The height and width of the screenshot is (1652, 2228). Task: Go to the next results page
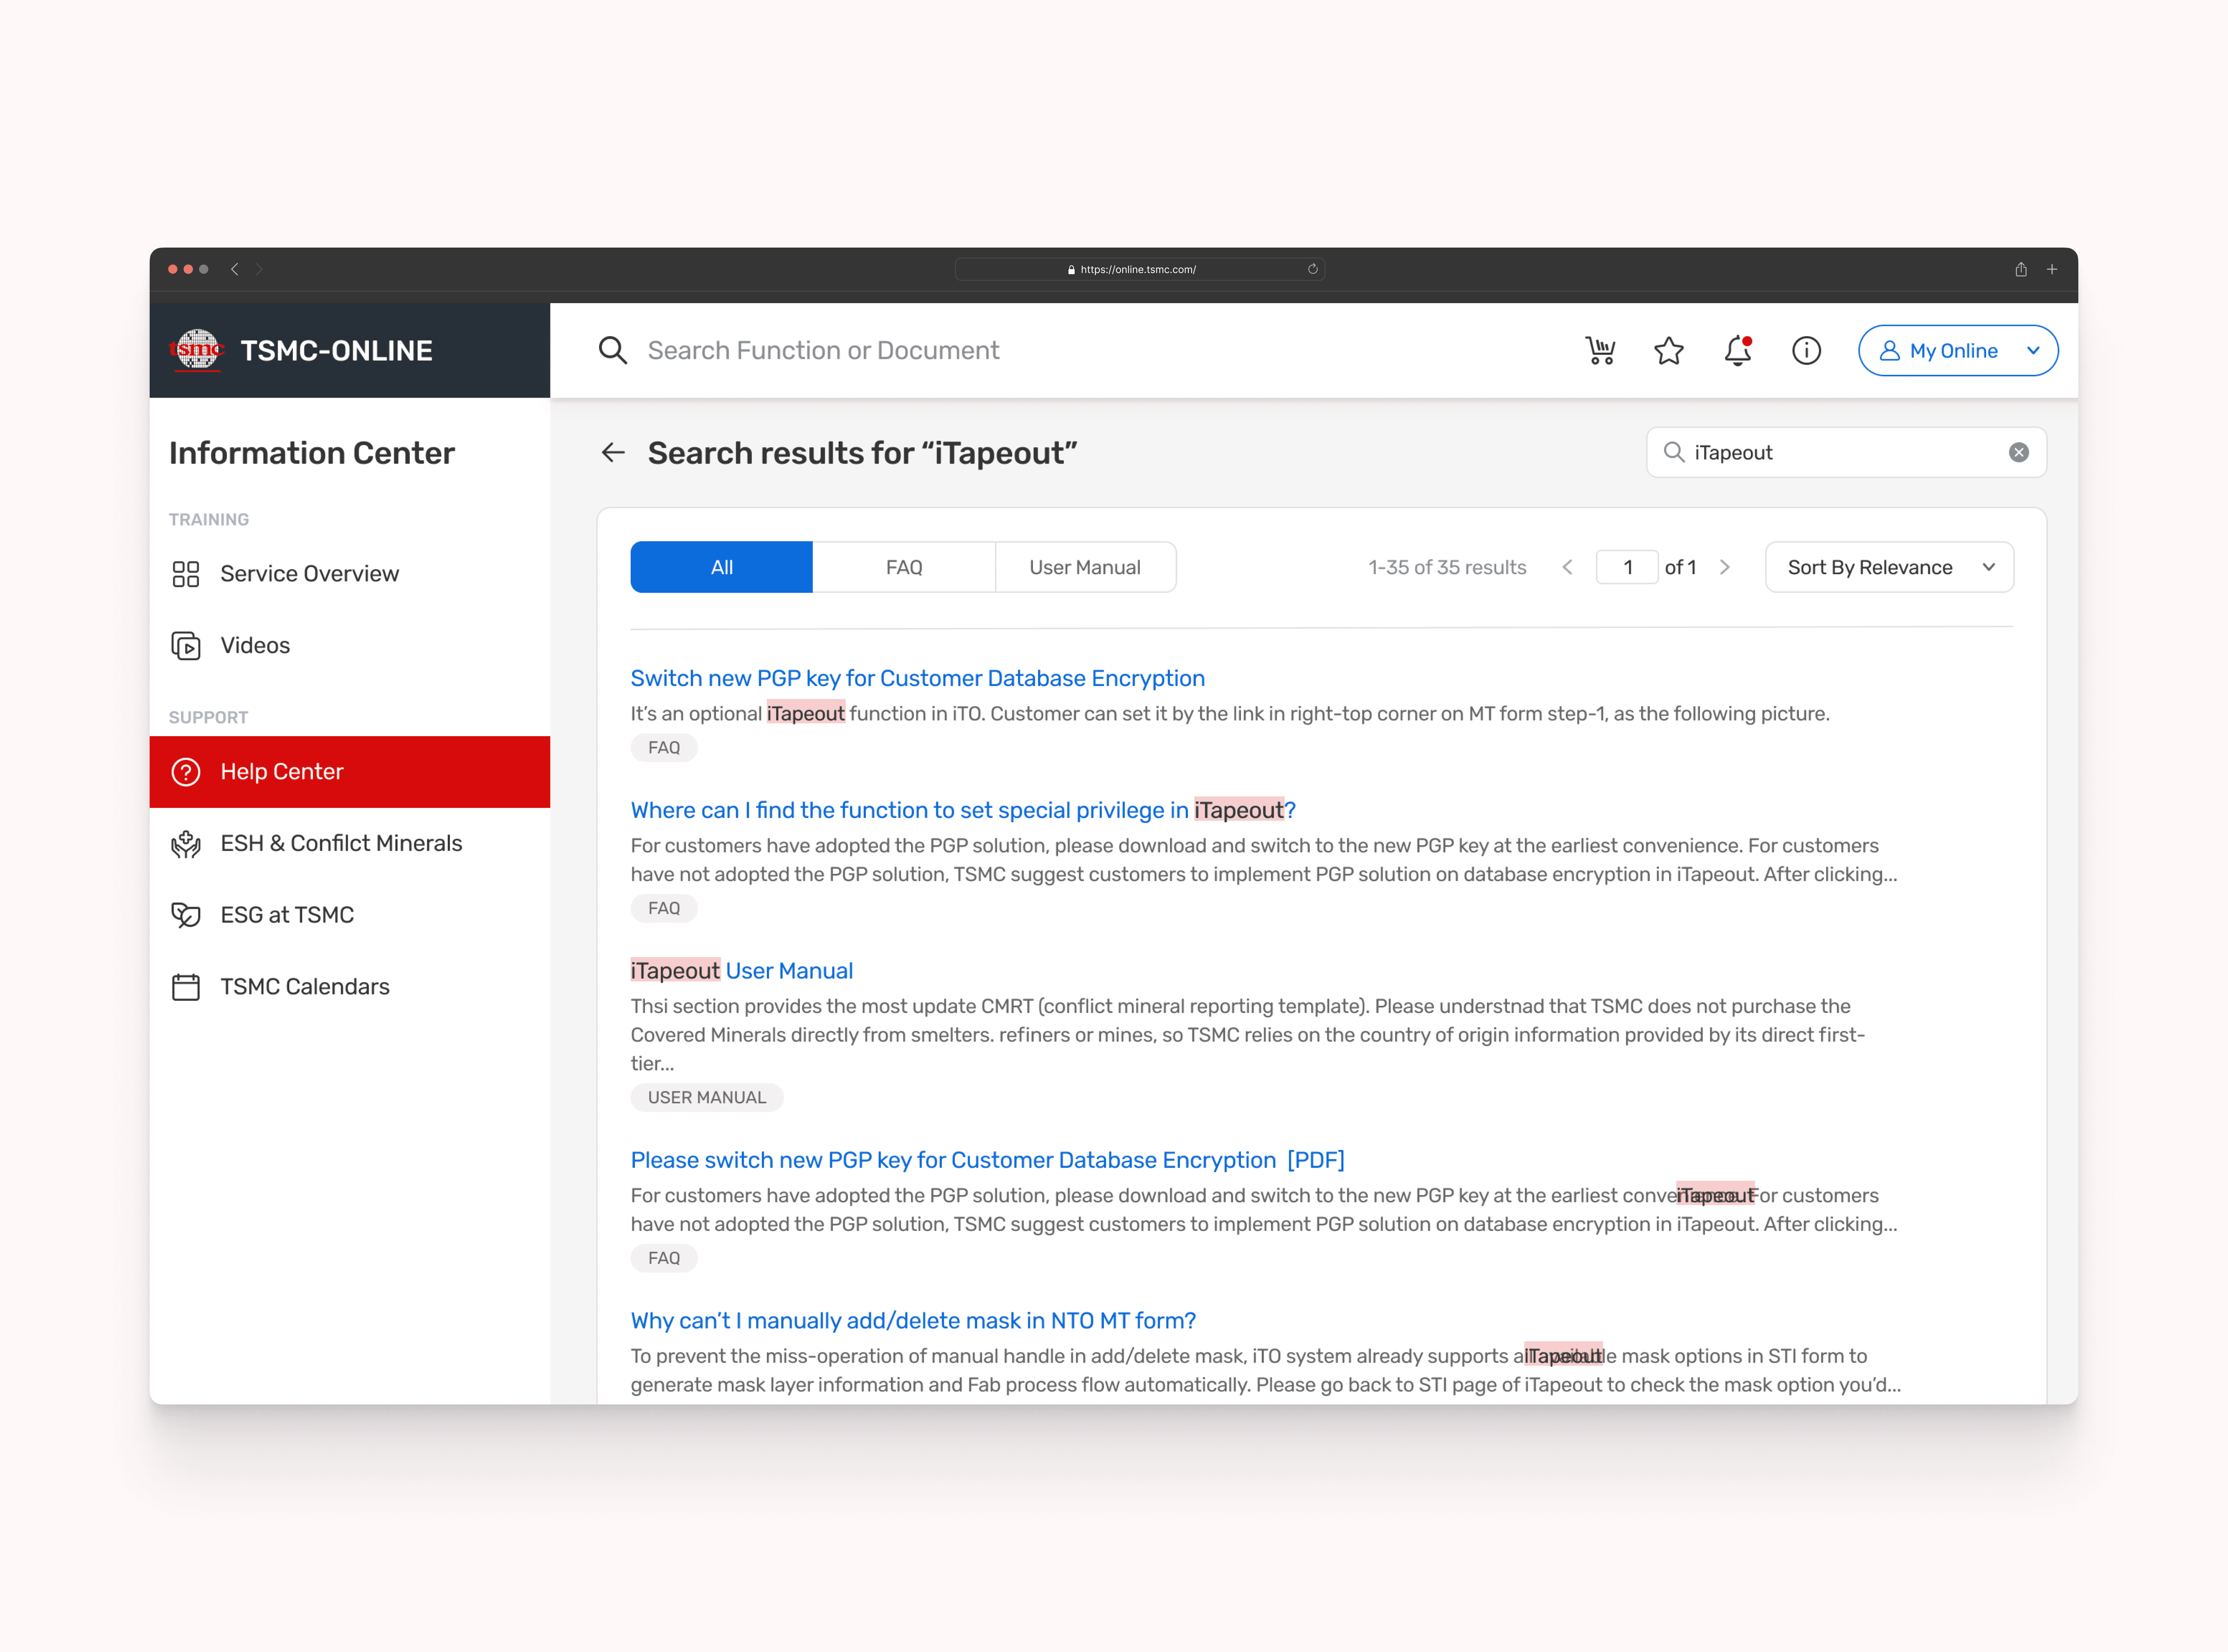1725,567
